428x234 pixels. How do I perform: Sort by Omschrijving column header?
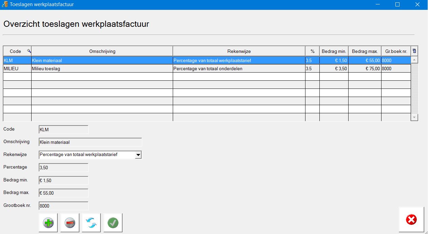[102, 51]
